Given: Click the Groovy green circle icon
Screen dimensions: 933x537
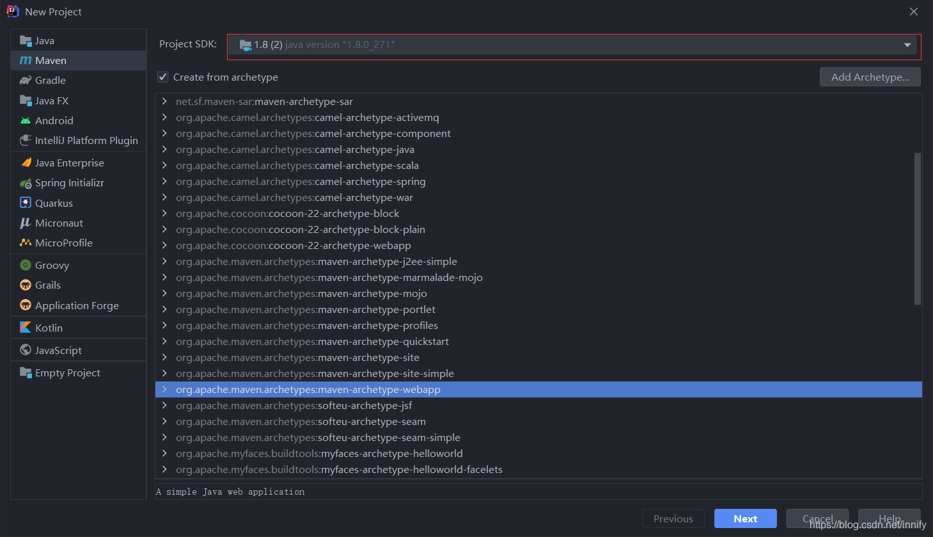Looking at the screenshot, I should point(26,265).
